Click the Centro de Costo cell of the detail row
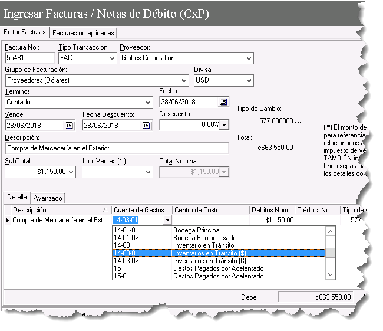Image resolution: width=383 pixels, height=331 pixels. click(211, 220)
